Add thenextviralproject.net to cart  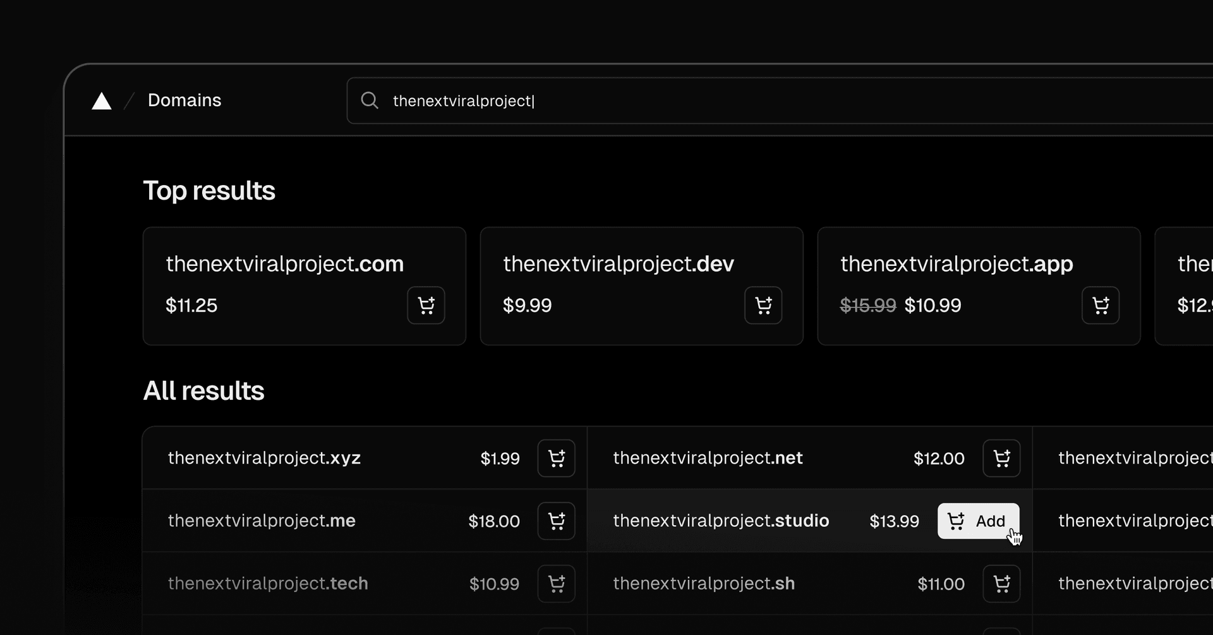1001,458
